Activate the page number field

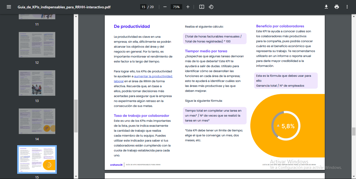(143, 7)
